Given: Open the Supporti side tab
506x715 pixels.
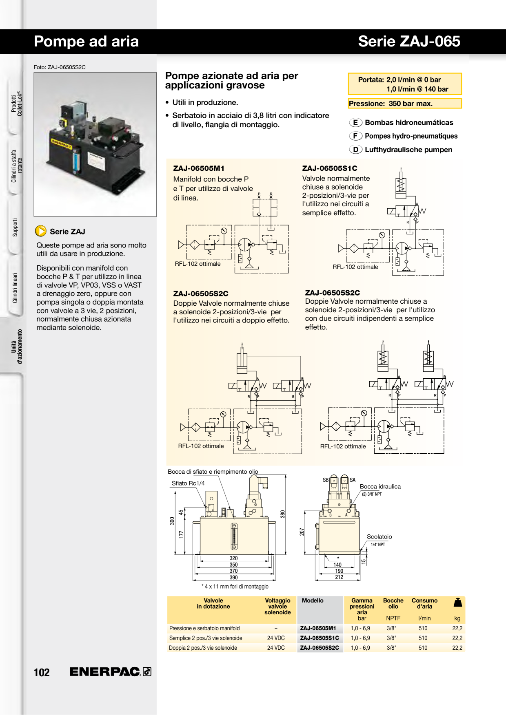Looking at the screenshot, I should (15, 227).
